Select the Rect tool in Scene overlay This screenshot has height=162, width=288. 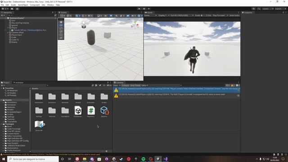[x=61, y=35]
